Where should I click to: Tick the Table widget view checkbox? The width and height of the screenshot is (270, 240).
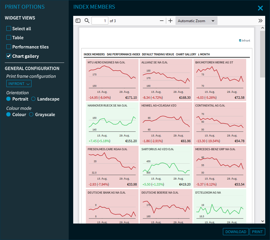tap(9, 38)
